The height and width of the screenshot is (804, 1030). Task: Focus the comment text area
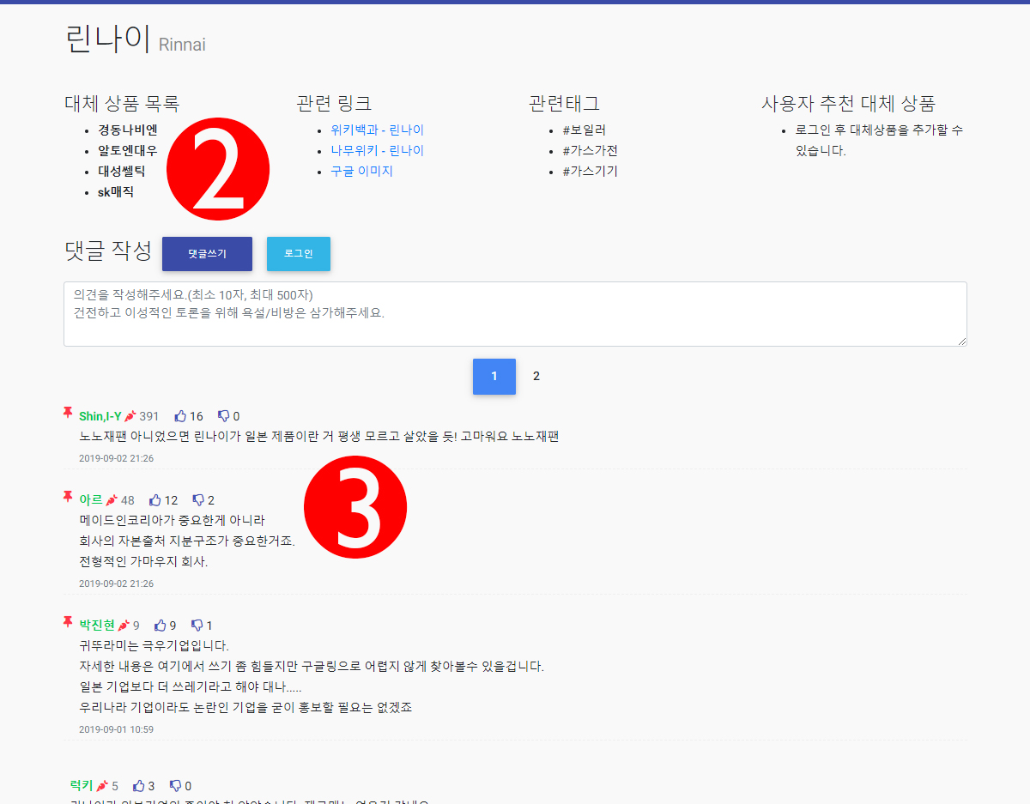point(515,314)
